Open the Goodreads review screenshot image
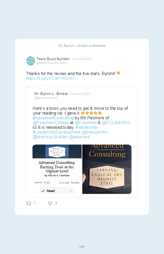Viewport: 164px width, 254px height. tap(57, 169)
